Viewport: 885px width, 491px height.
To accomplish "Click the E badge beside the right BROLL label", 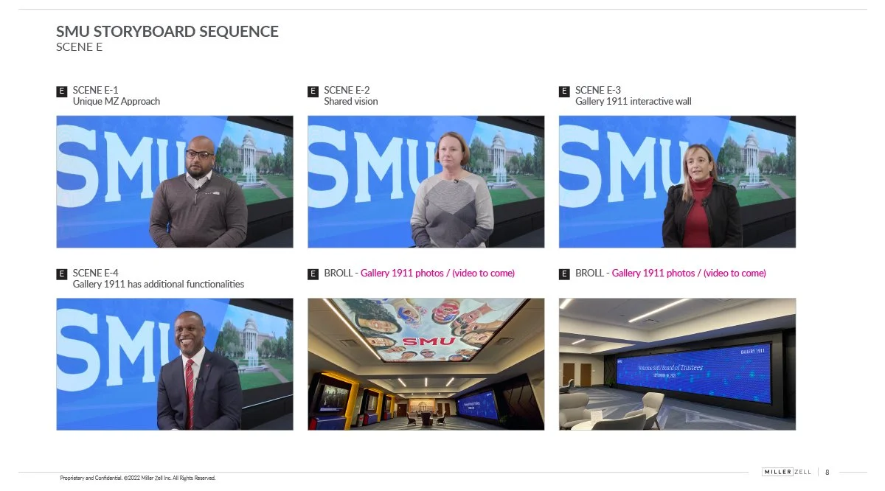I will pos(564,274).
